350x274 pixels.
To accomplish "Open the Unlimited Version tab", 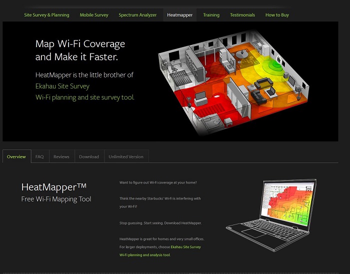I will (126, 156).
